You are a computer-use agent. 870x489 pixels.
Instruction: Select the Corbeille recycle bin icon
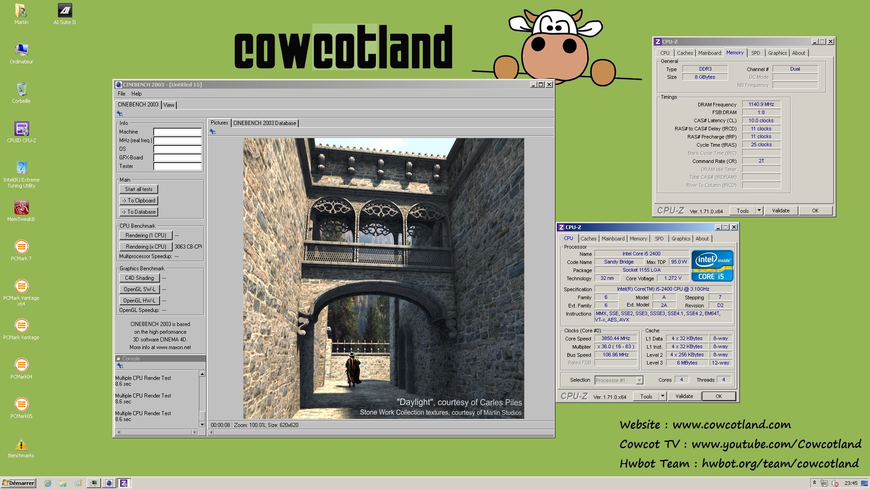pyautogui.click(x=21, y=92)
